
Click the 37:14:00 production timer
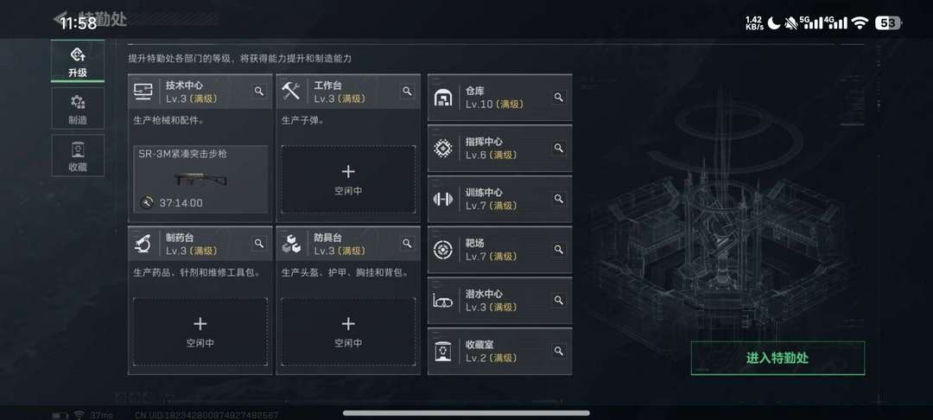tap(181, 203)
